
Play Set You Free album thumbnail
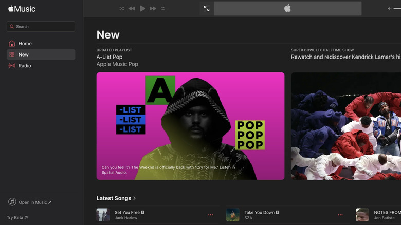pyautogui.click(x=103, y=215)
